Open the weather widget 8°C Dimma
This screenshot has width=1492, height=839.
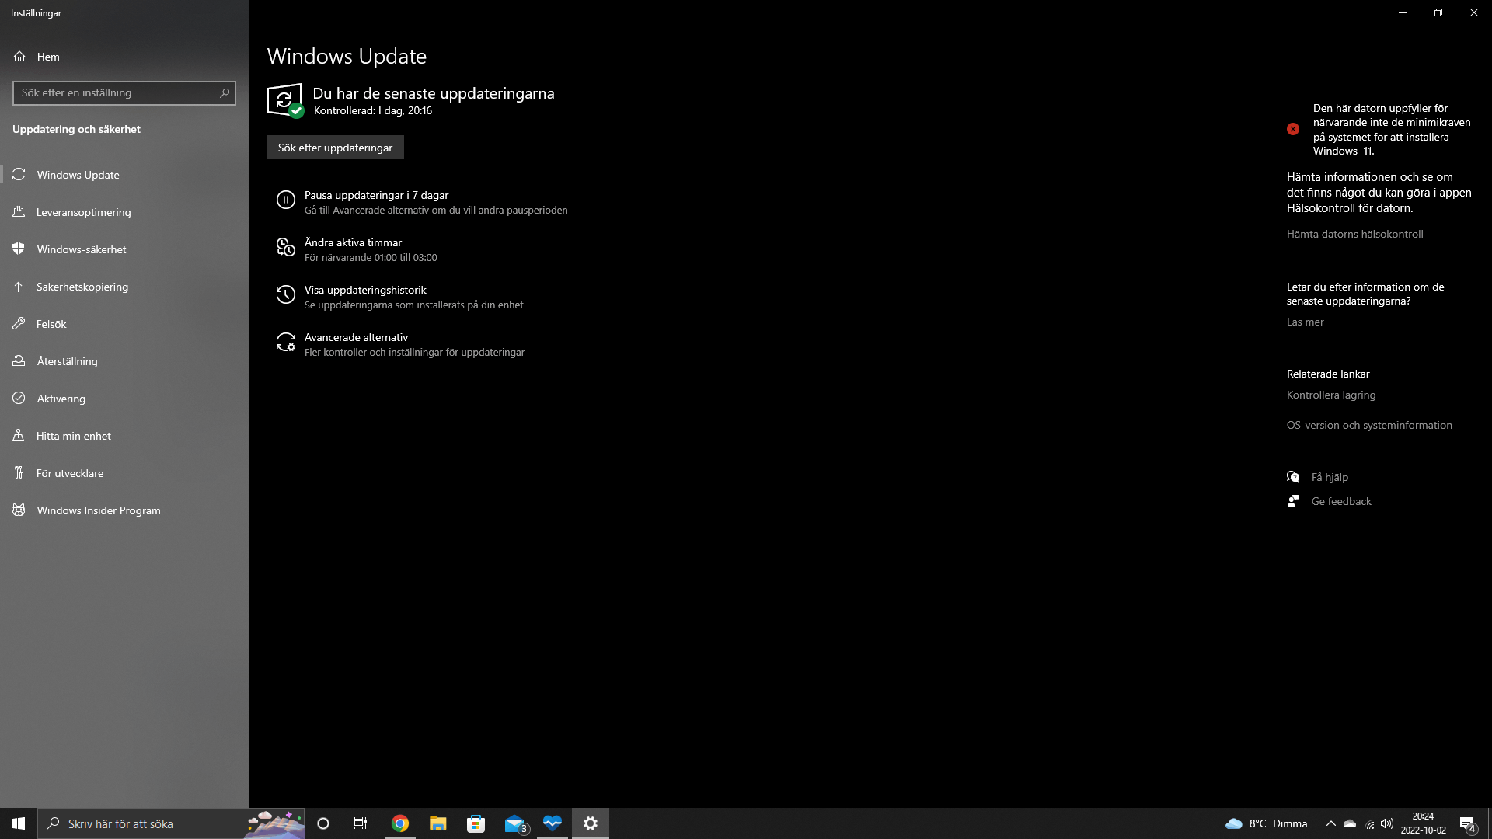click(1267, 823)
